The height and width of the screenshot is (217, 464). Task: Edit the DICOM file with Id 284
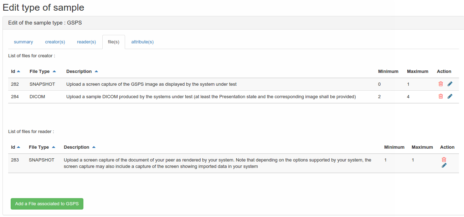450,96
